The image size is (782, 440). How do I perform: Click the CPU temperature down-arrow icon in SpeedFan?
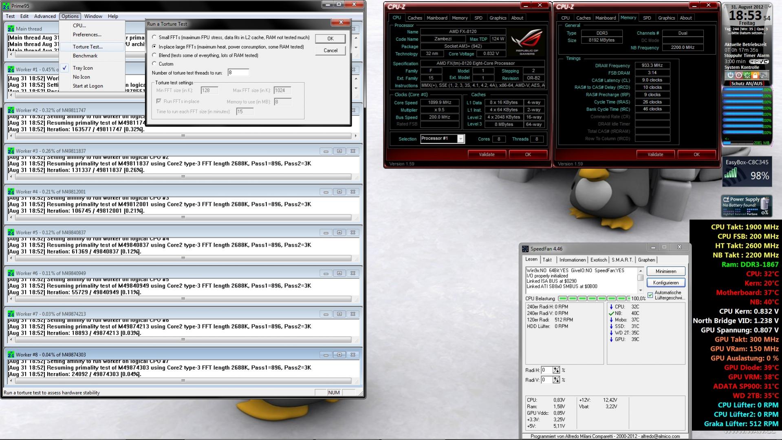611,307
